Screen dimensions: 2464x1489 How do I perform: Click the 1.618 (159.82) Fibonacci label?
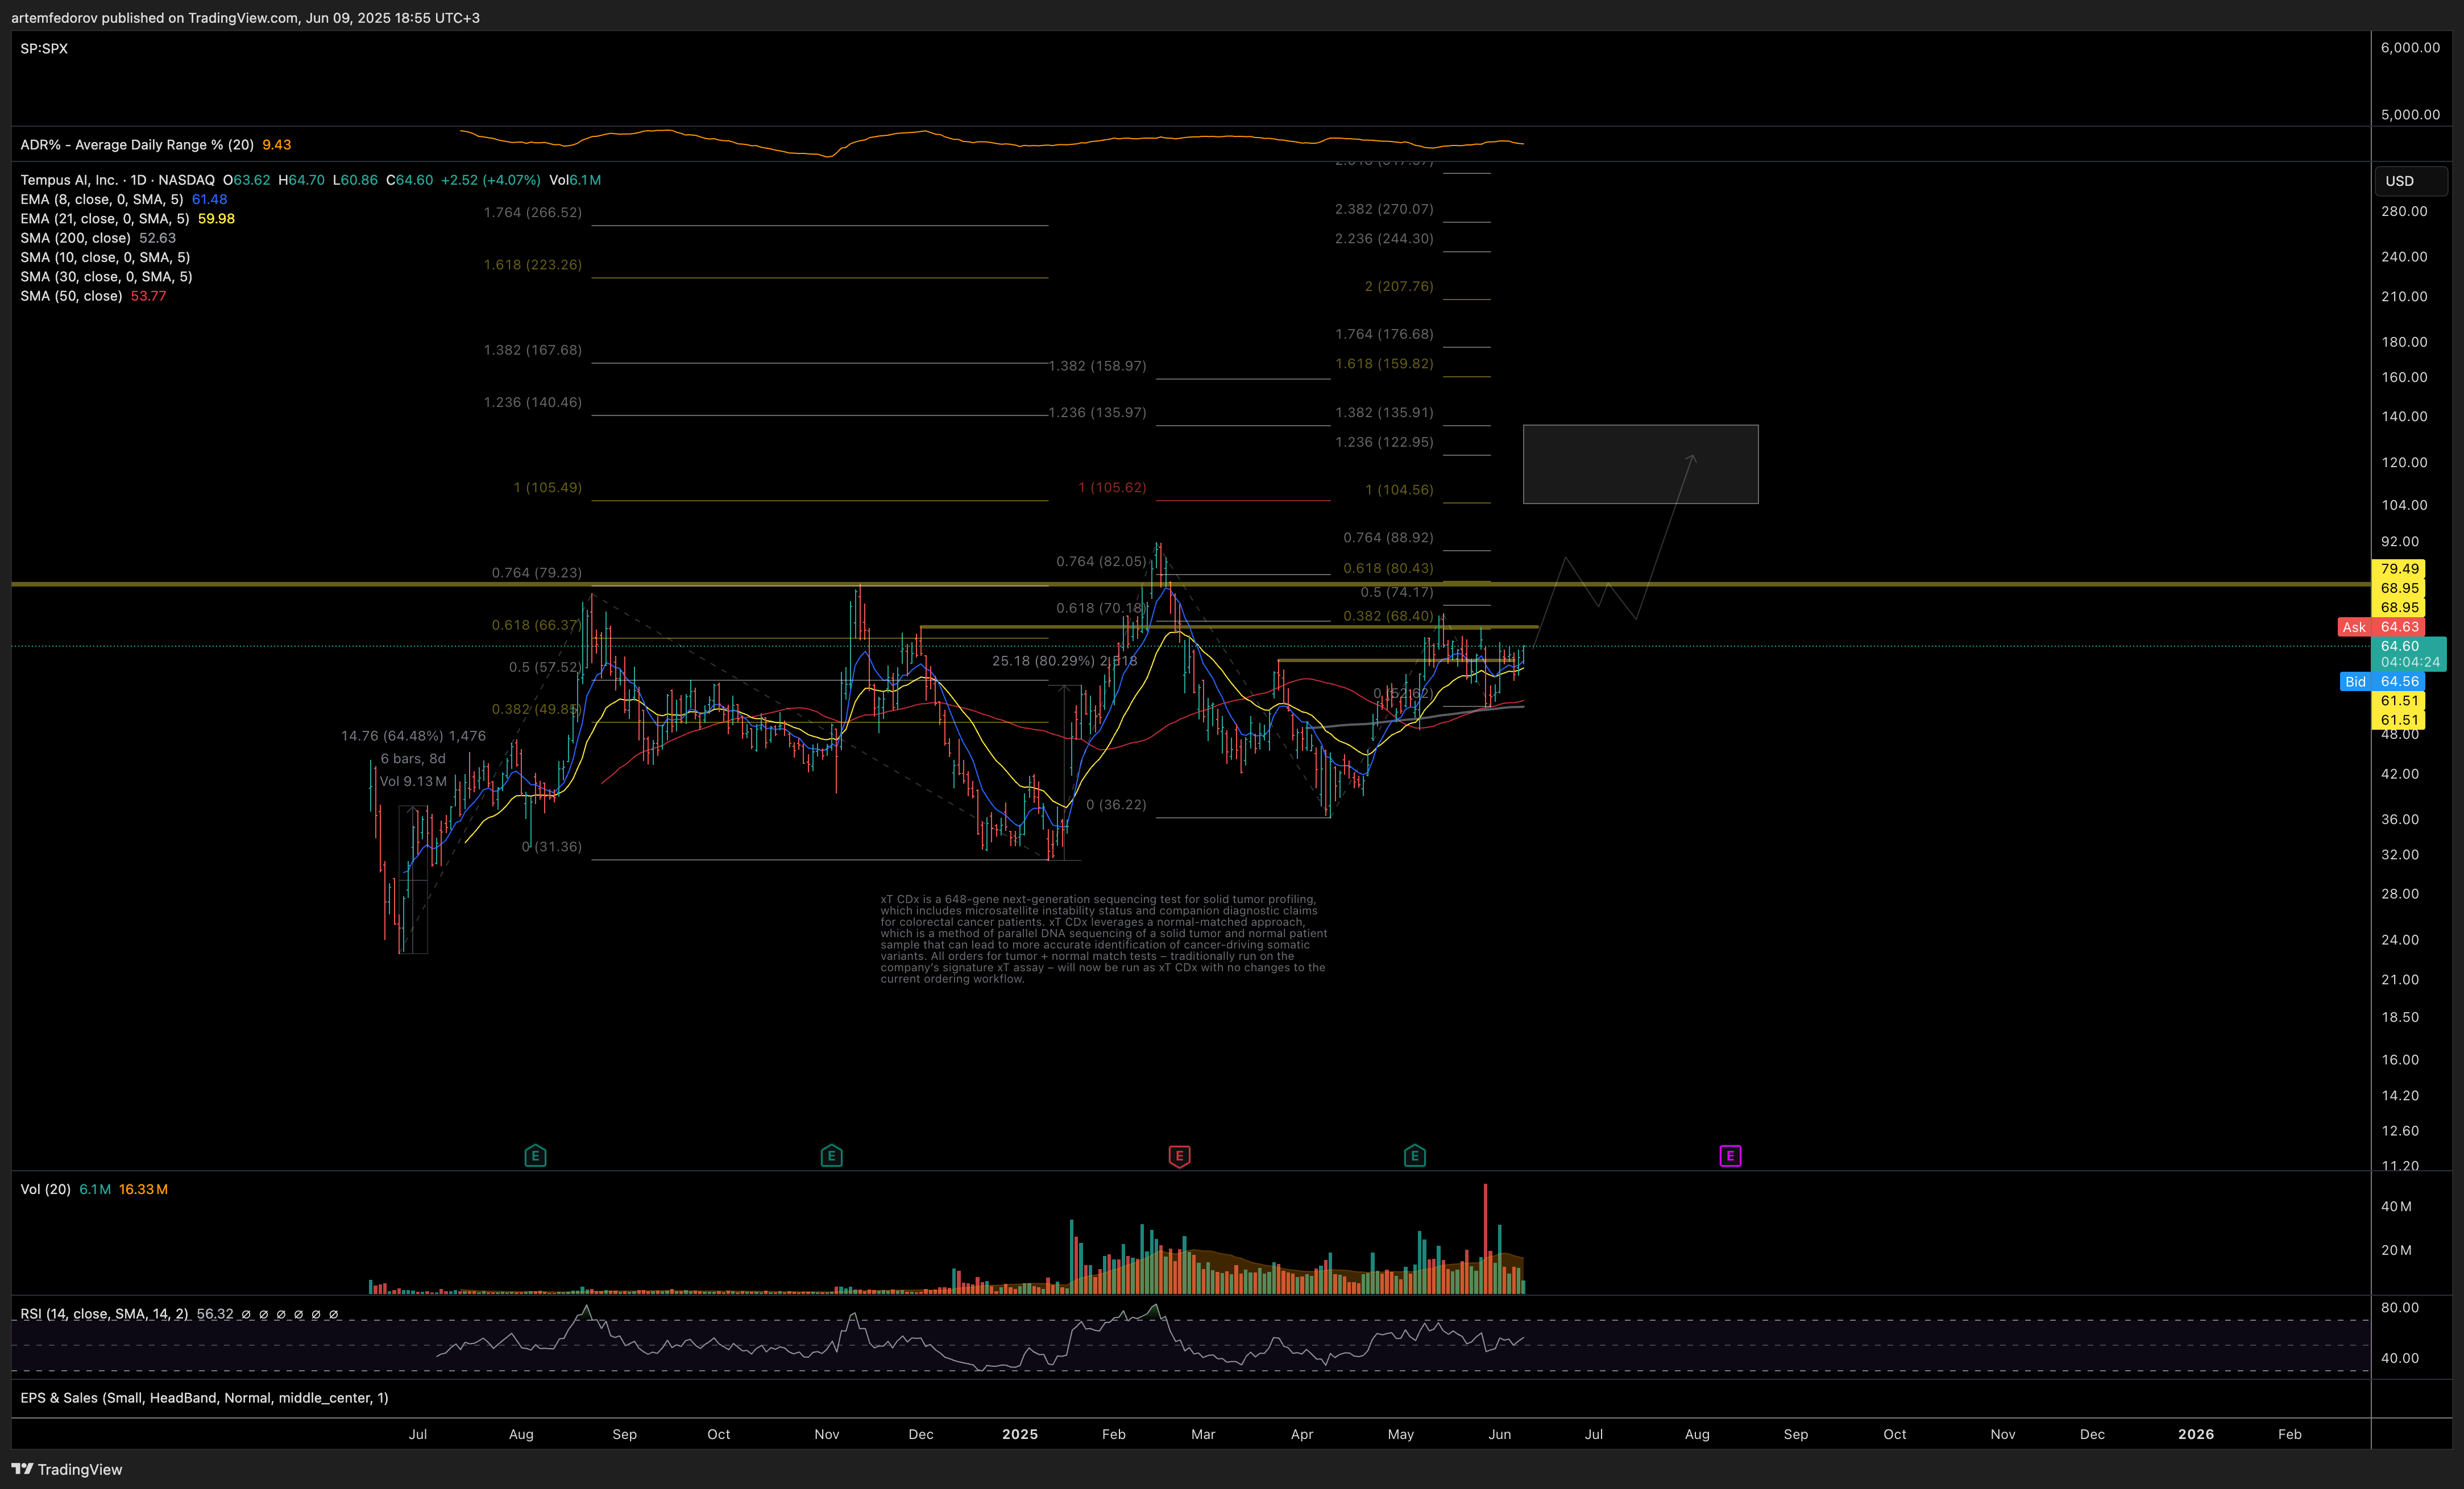point(1384,364)
